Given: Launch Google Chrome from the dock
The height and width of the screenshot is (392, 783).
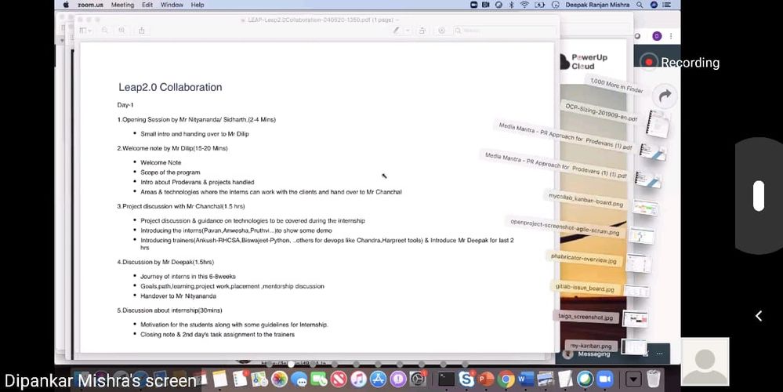Looking at the screenshot, I should [x=506, y=379].
